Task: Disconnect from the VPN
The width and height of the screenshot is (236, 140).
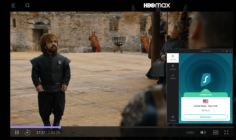Action: 206,117
